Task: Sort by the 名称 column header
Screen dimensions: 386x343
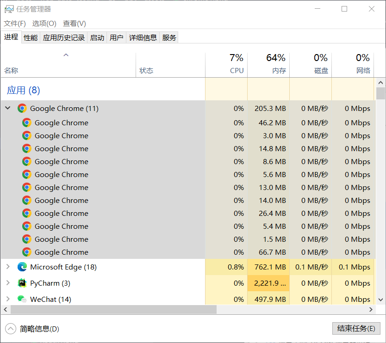Action: [68, 65]
